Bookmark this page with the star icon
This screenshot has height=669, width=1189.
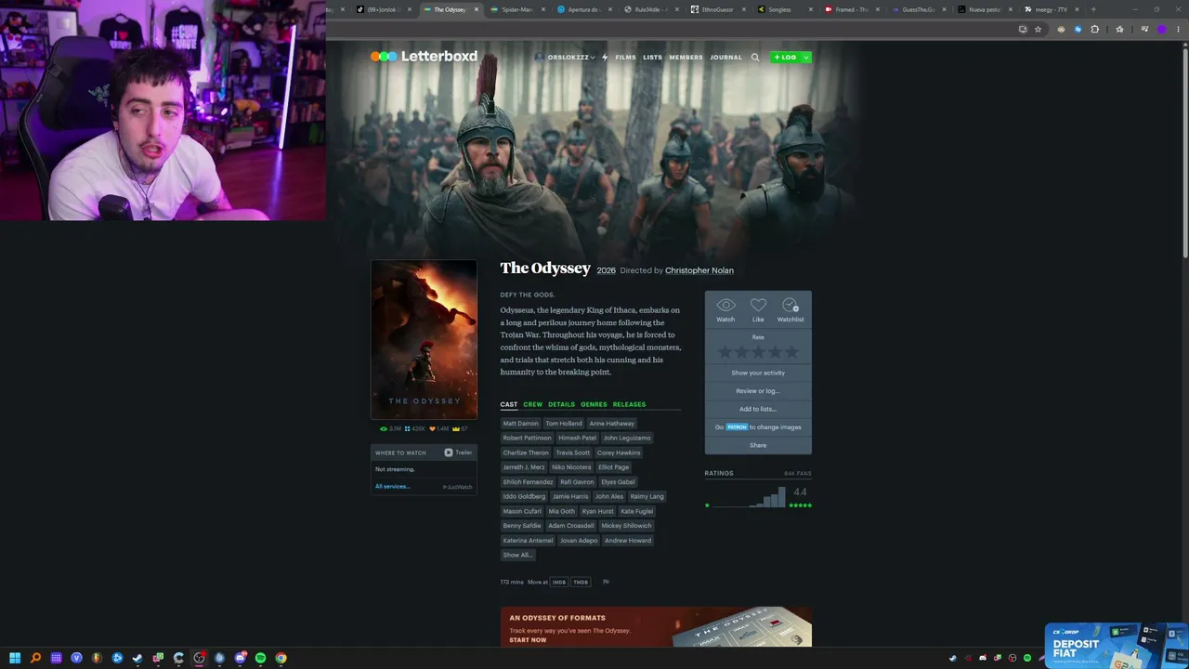[x=1038, y=30]
